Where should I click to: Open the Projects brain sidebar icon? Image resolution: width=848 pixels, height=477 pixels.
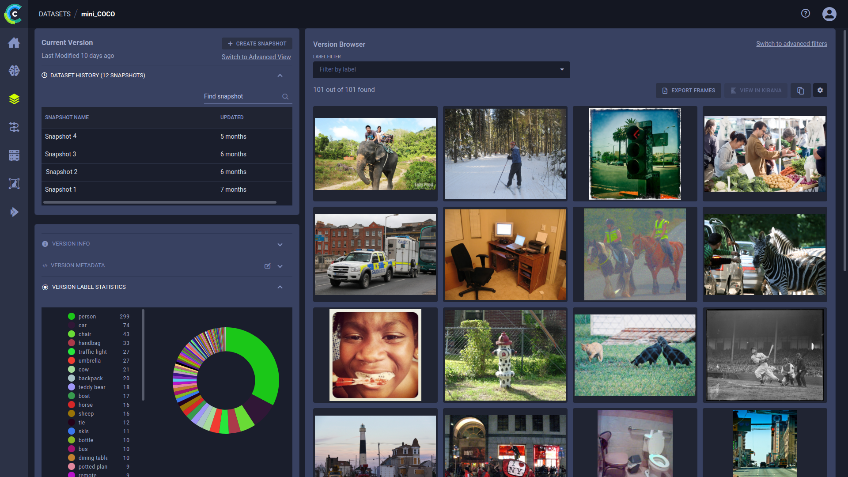click(14, 71)
